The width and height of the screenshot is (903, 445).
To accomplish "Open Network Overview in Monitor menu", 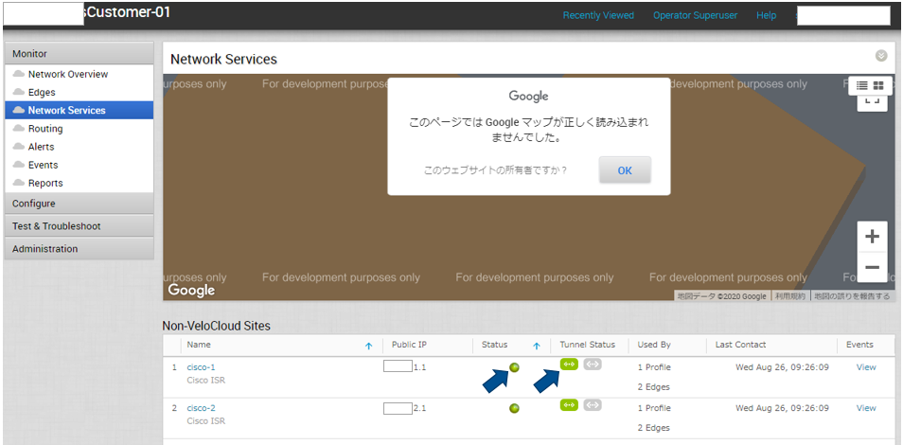I will (x=68, y=74).
